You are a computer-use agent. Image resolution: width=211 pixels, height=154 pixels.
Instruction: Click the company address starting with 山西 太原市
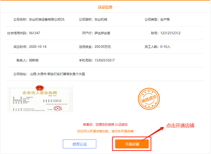(x=58, y=74)
